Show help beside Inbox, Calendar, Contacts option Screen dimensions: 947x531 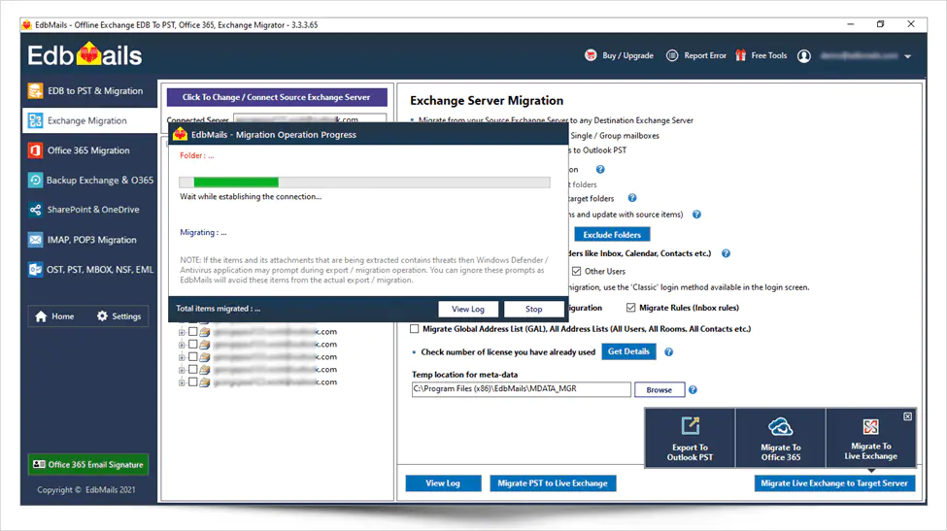click(x=726, y=253)
